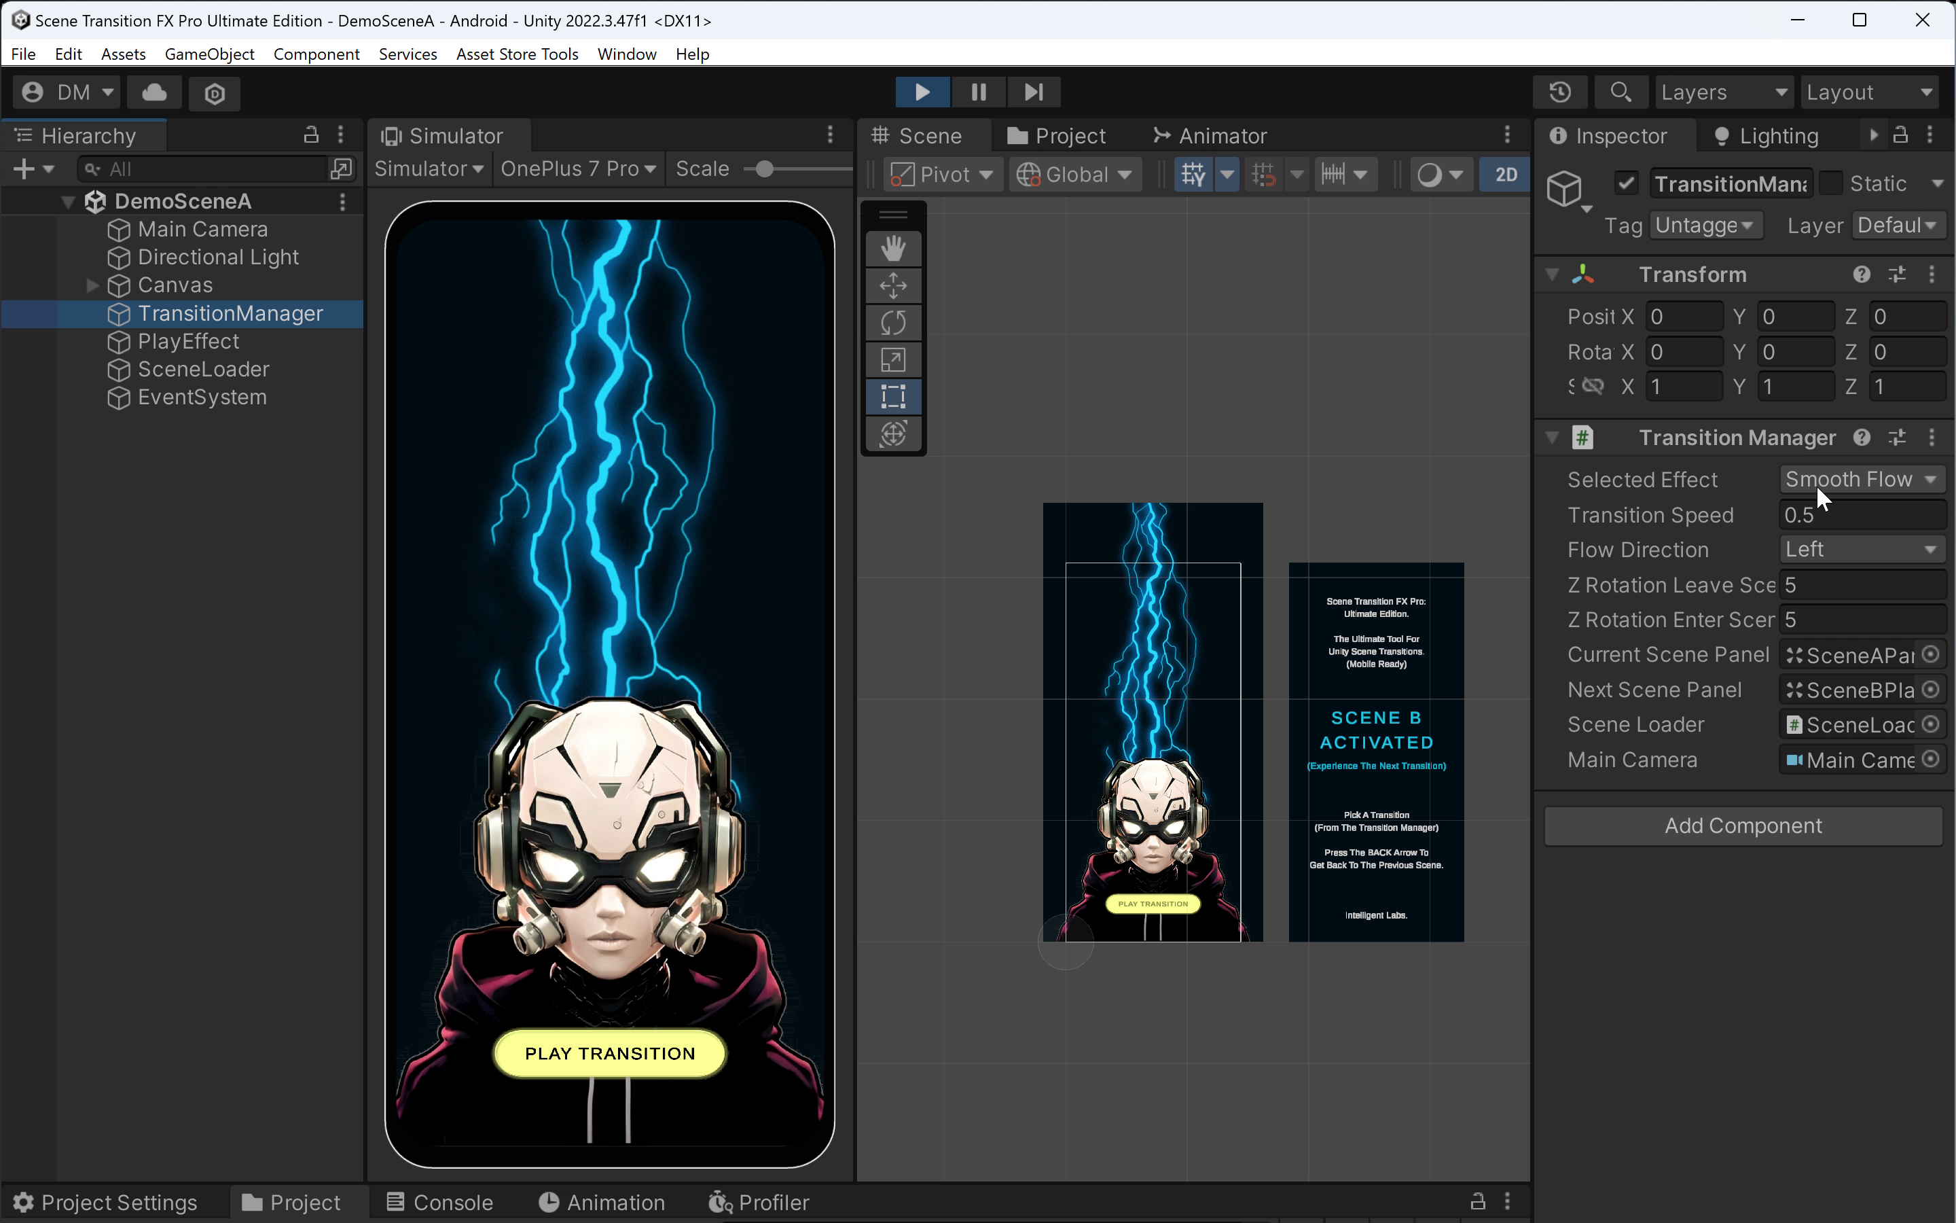The width and height of the screenshot is (1956, 1223).
Task: Toggle the Static checkbox
Action: [x=1831, y=183]
